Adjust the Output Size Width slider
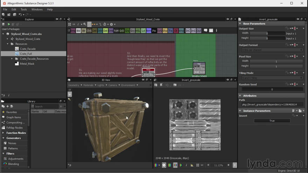Image resolution: width=308 pixels, height=173 pixels. (x=267, y=34)
